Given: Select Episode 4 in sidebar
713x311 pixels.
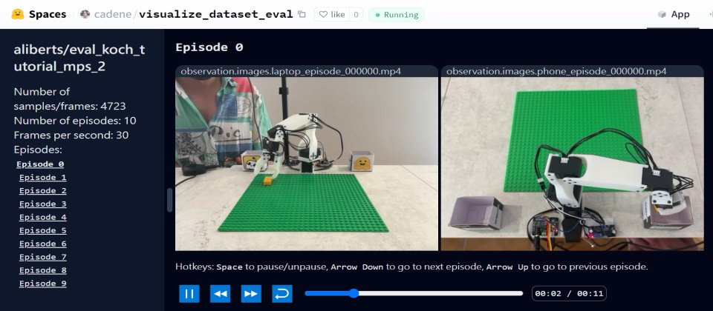Looking at the screenshot, I should click(x=43, y=217).
